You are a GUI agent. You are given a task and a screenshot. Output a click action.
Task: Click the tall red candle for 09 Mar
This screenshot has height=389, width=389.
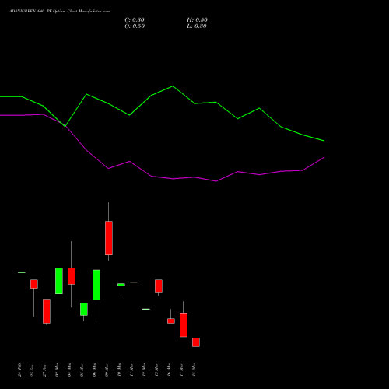coord(109,238)
